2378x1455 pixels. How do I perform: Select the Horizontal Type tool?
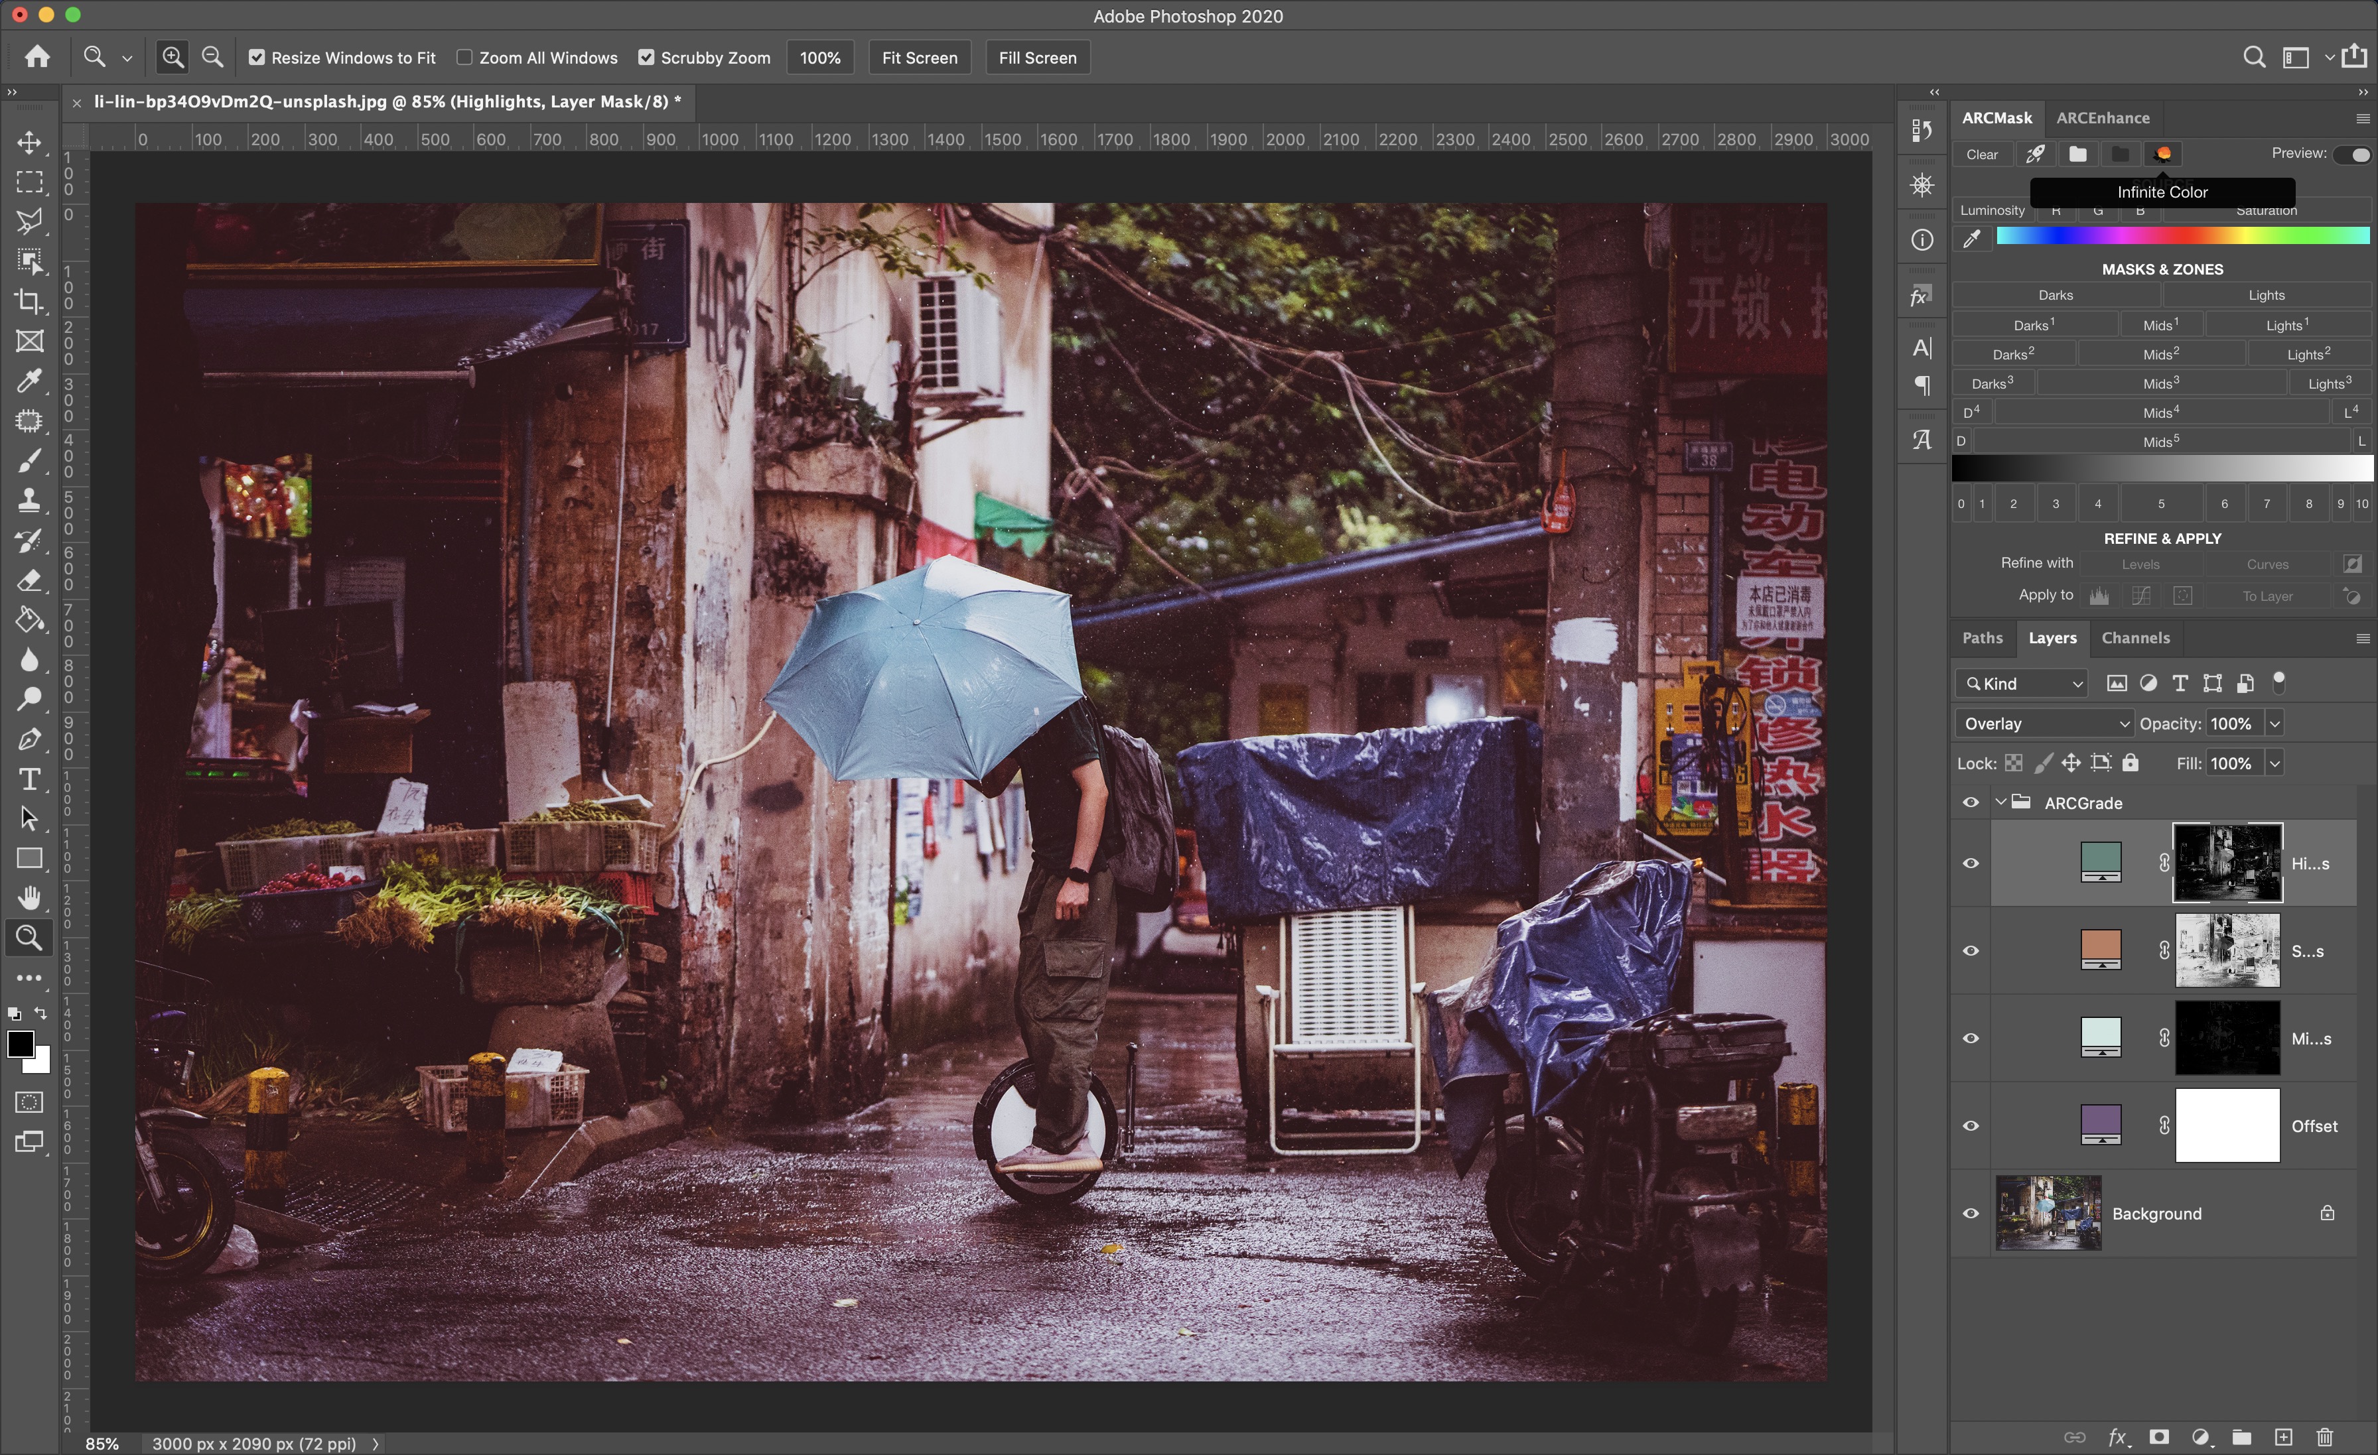[x=29, y=779]
